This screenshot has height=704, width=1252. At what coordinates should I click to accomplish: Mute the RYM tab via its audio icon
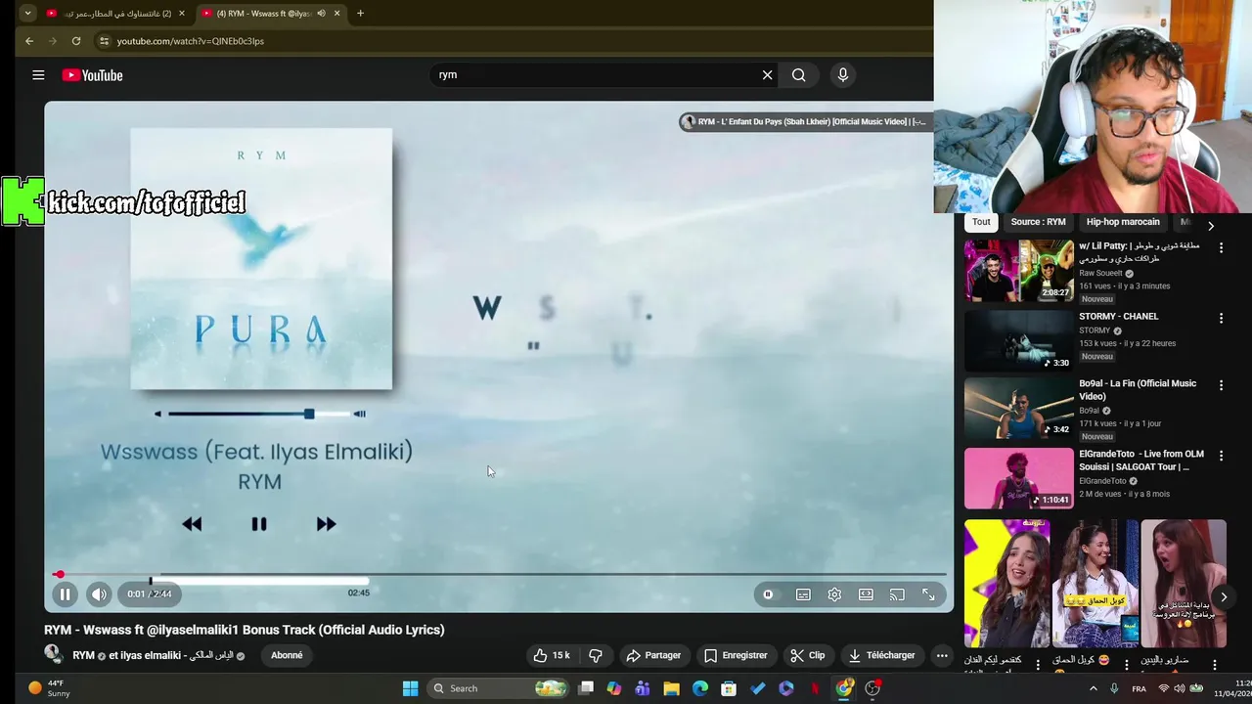[x=321, y=14]
